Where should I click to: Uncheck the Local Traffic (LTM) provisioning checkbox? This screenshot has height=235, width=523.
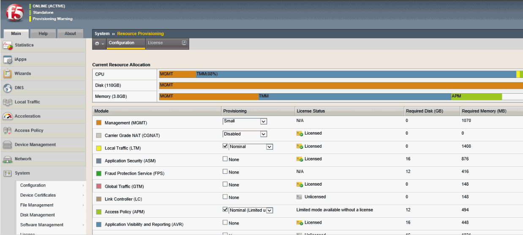[225, 146]
